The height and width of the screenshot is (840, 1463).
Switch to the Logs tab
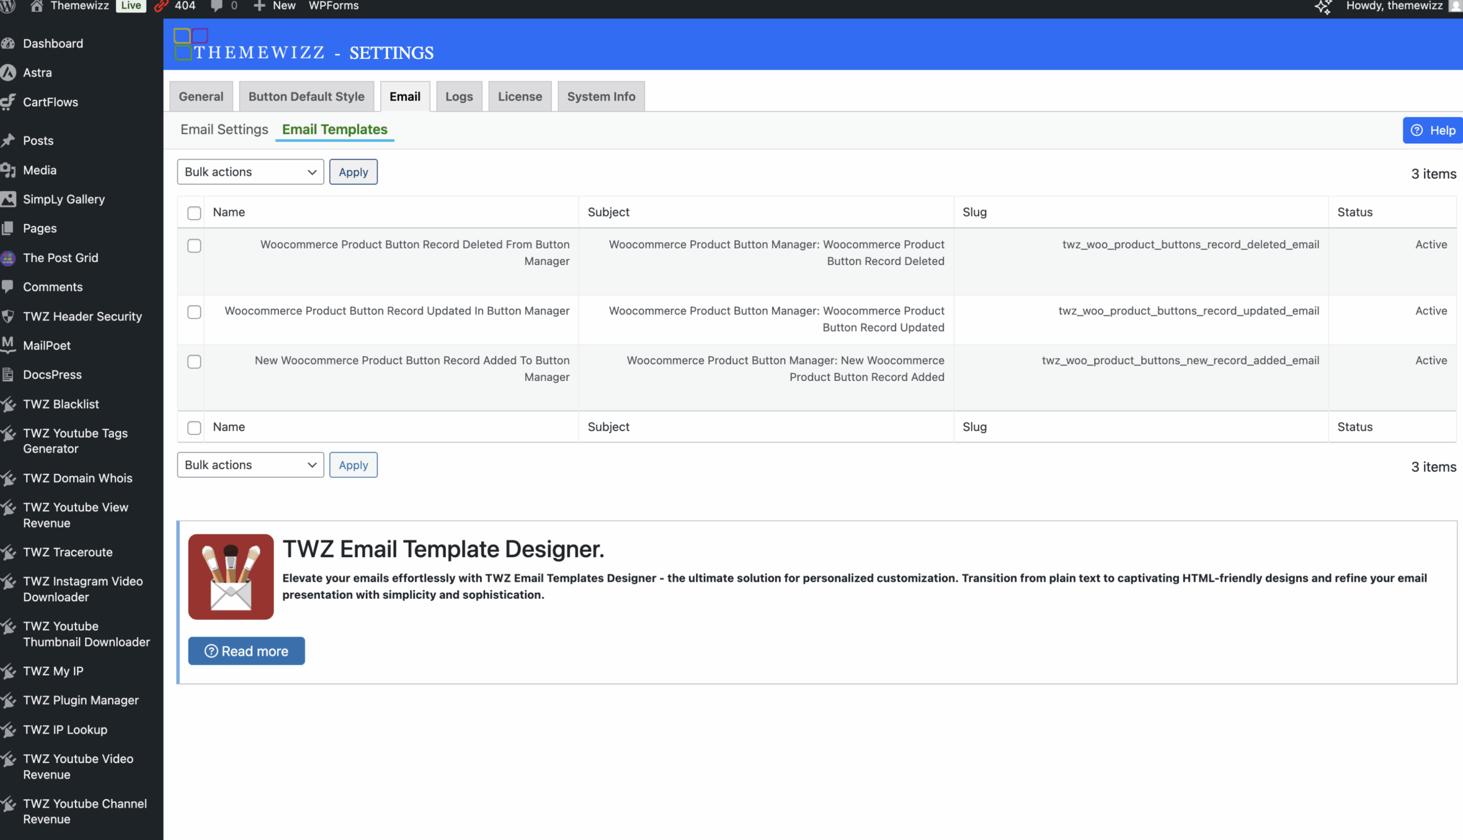click(x=459, y=97)
